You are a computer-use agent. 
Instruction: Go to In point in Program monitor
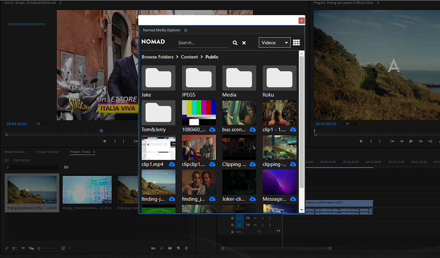coord(392,141)
